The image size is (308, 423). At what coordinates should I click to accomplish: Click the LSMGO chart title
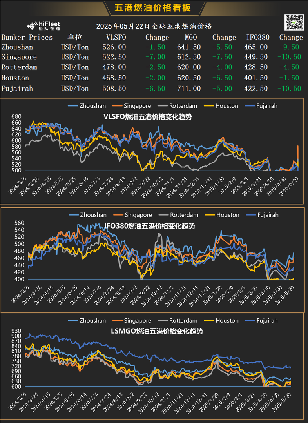click(157, 331)
